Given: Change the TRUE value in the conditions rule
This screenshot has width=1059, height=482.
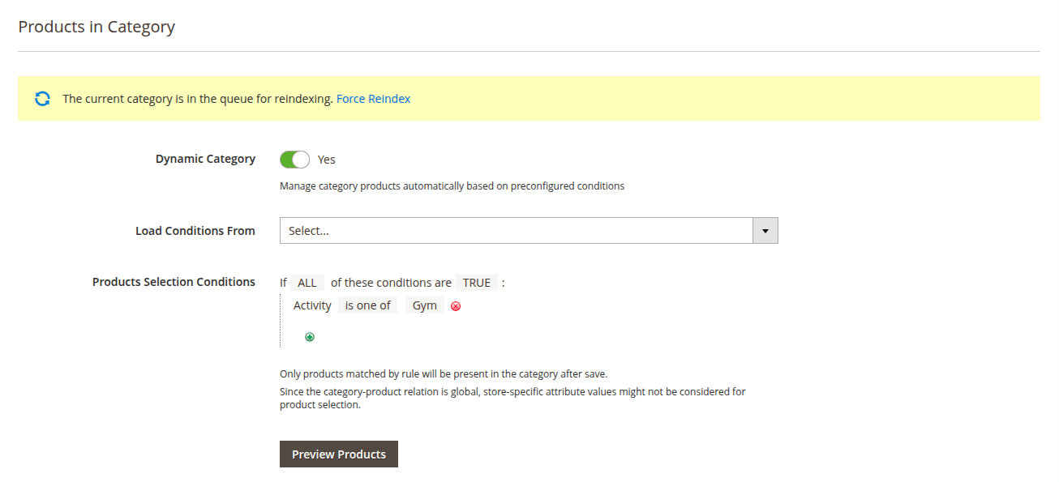Looking at the screenshot, I should [477, 283].
